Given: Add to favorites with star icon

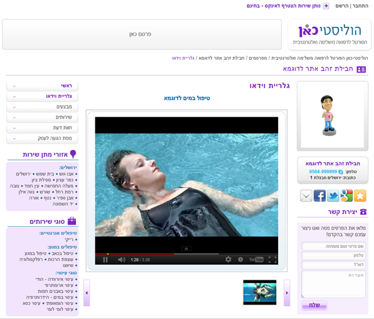Looking at the screenshot, I should click(x=360, y=196).
